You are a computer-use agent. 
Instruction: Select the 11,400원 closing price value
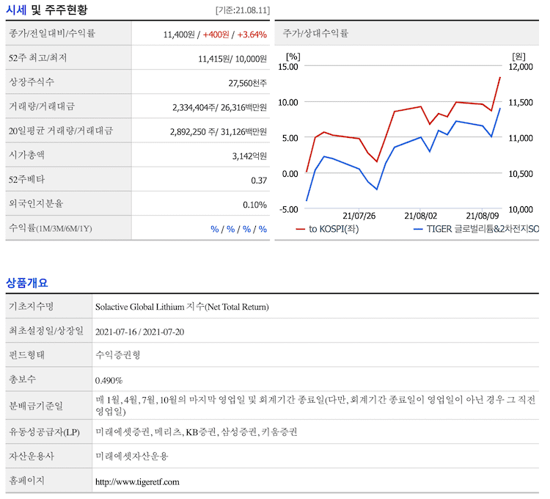coord(179,34)
